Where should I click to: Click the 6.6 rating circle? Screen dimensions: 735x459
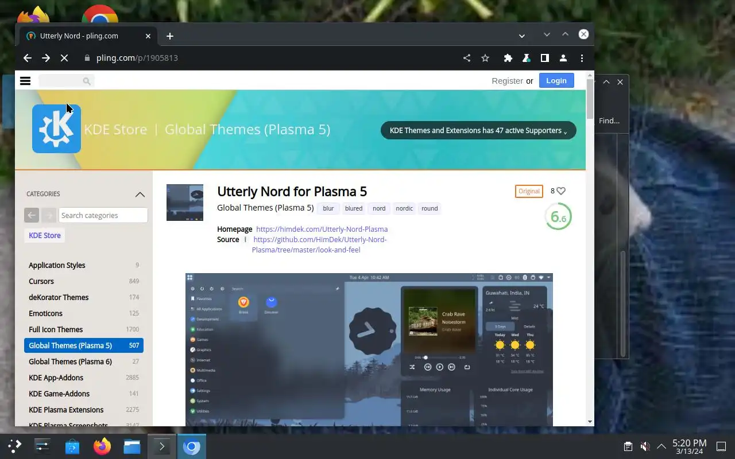point(558,216)
